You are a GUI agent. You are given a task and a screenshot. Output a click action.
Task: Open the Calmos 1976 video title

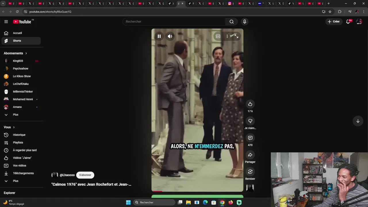click(91, 184)
